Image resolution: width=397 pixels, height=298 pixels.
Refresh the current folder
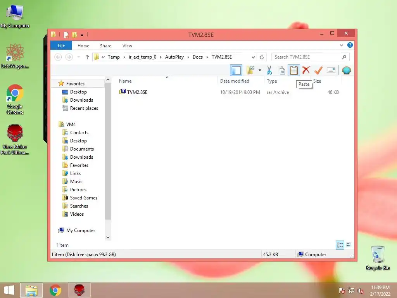tap(262, 57)
